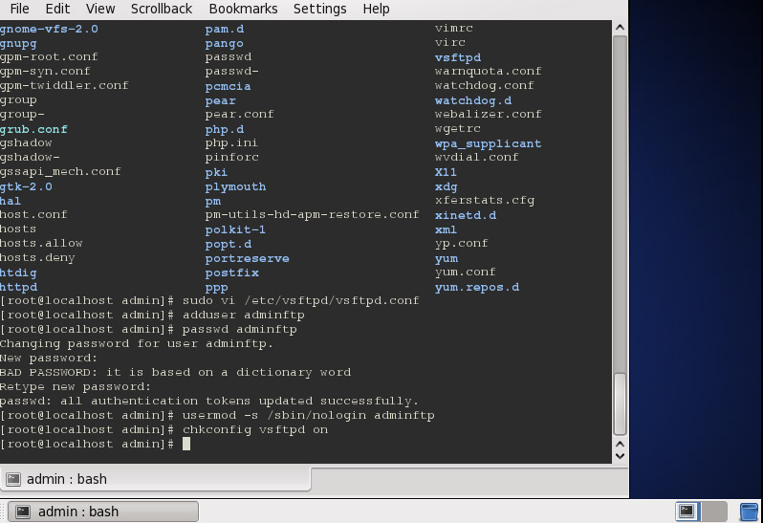Click the 'xinetd.d' directory entry
This screenshot has height=523, width=763.
(x=466, y=215)
